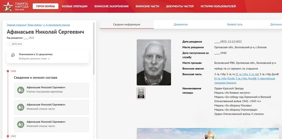Go to Воинские захоронения menu item
Screen dimensions: 282x139
(112, 6)
